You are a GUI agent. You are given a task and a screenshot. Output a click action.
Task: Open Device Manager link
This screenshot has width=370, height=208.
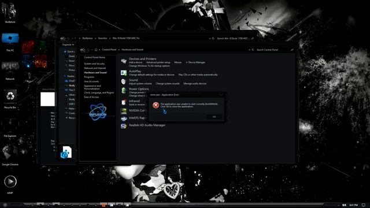[197, 62]
